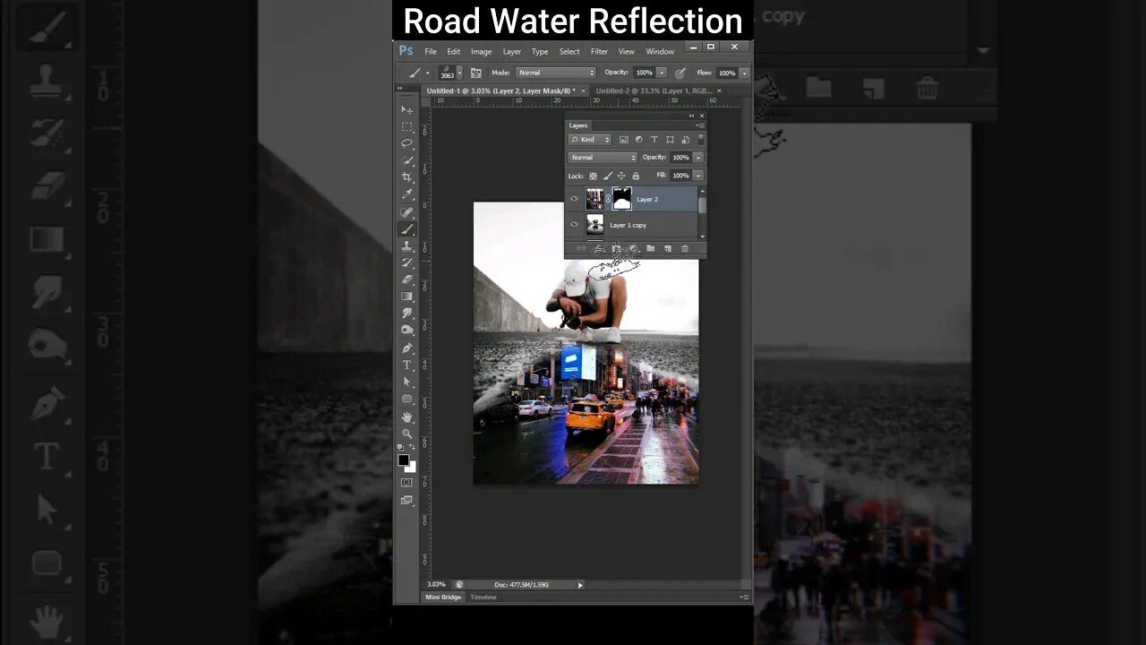Toggle layer filtering on/off switch
The height and width of the screenshot is (645, 1146).
[x=700, y=140]
